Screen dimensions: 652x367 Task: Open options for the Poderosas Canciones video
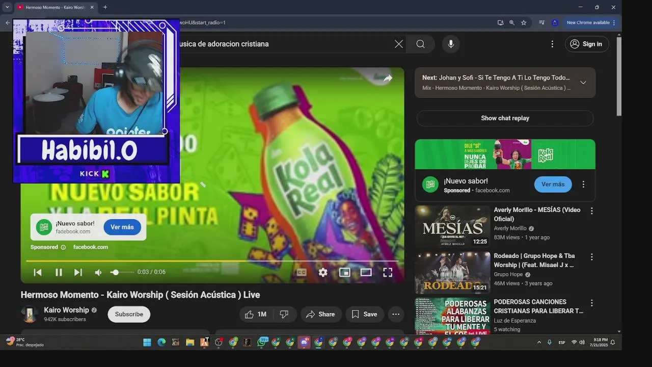(592, 303)
